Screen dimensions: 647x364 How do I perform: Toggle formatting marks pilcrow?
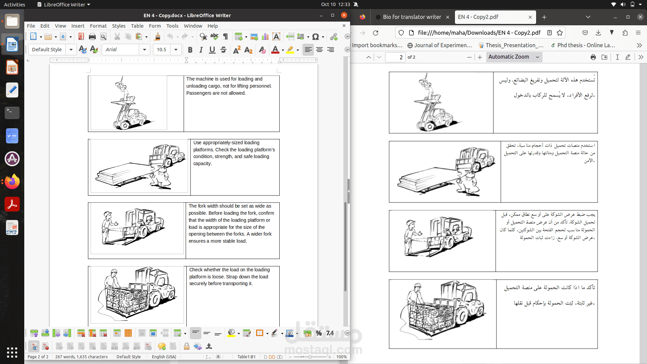pyautogui.click(x=225, y=37)
